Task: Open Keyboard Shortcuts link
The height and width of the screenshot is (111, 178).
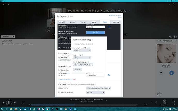Action: pos(115,15)
